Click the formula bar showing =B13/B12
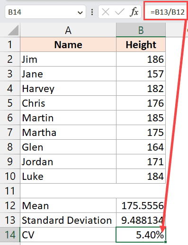Viewport: 188px width, 245px height. coord(166,12)
